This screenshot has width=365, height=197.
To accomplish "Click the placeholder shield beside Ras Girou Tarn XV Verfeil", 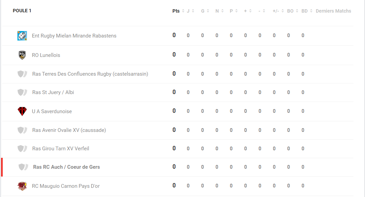I will 22,149.
